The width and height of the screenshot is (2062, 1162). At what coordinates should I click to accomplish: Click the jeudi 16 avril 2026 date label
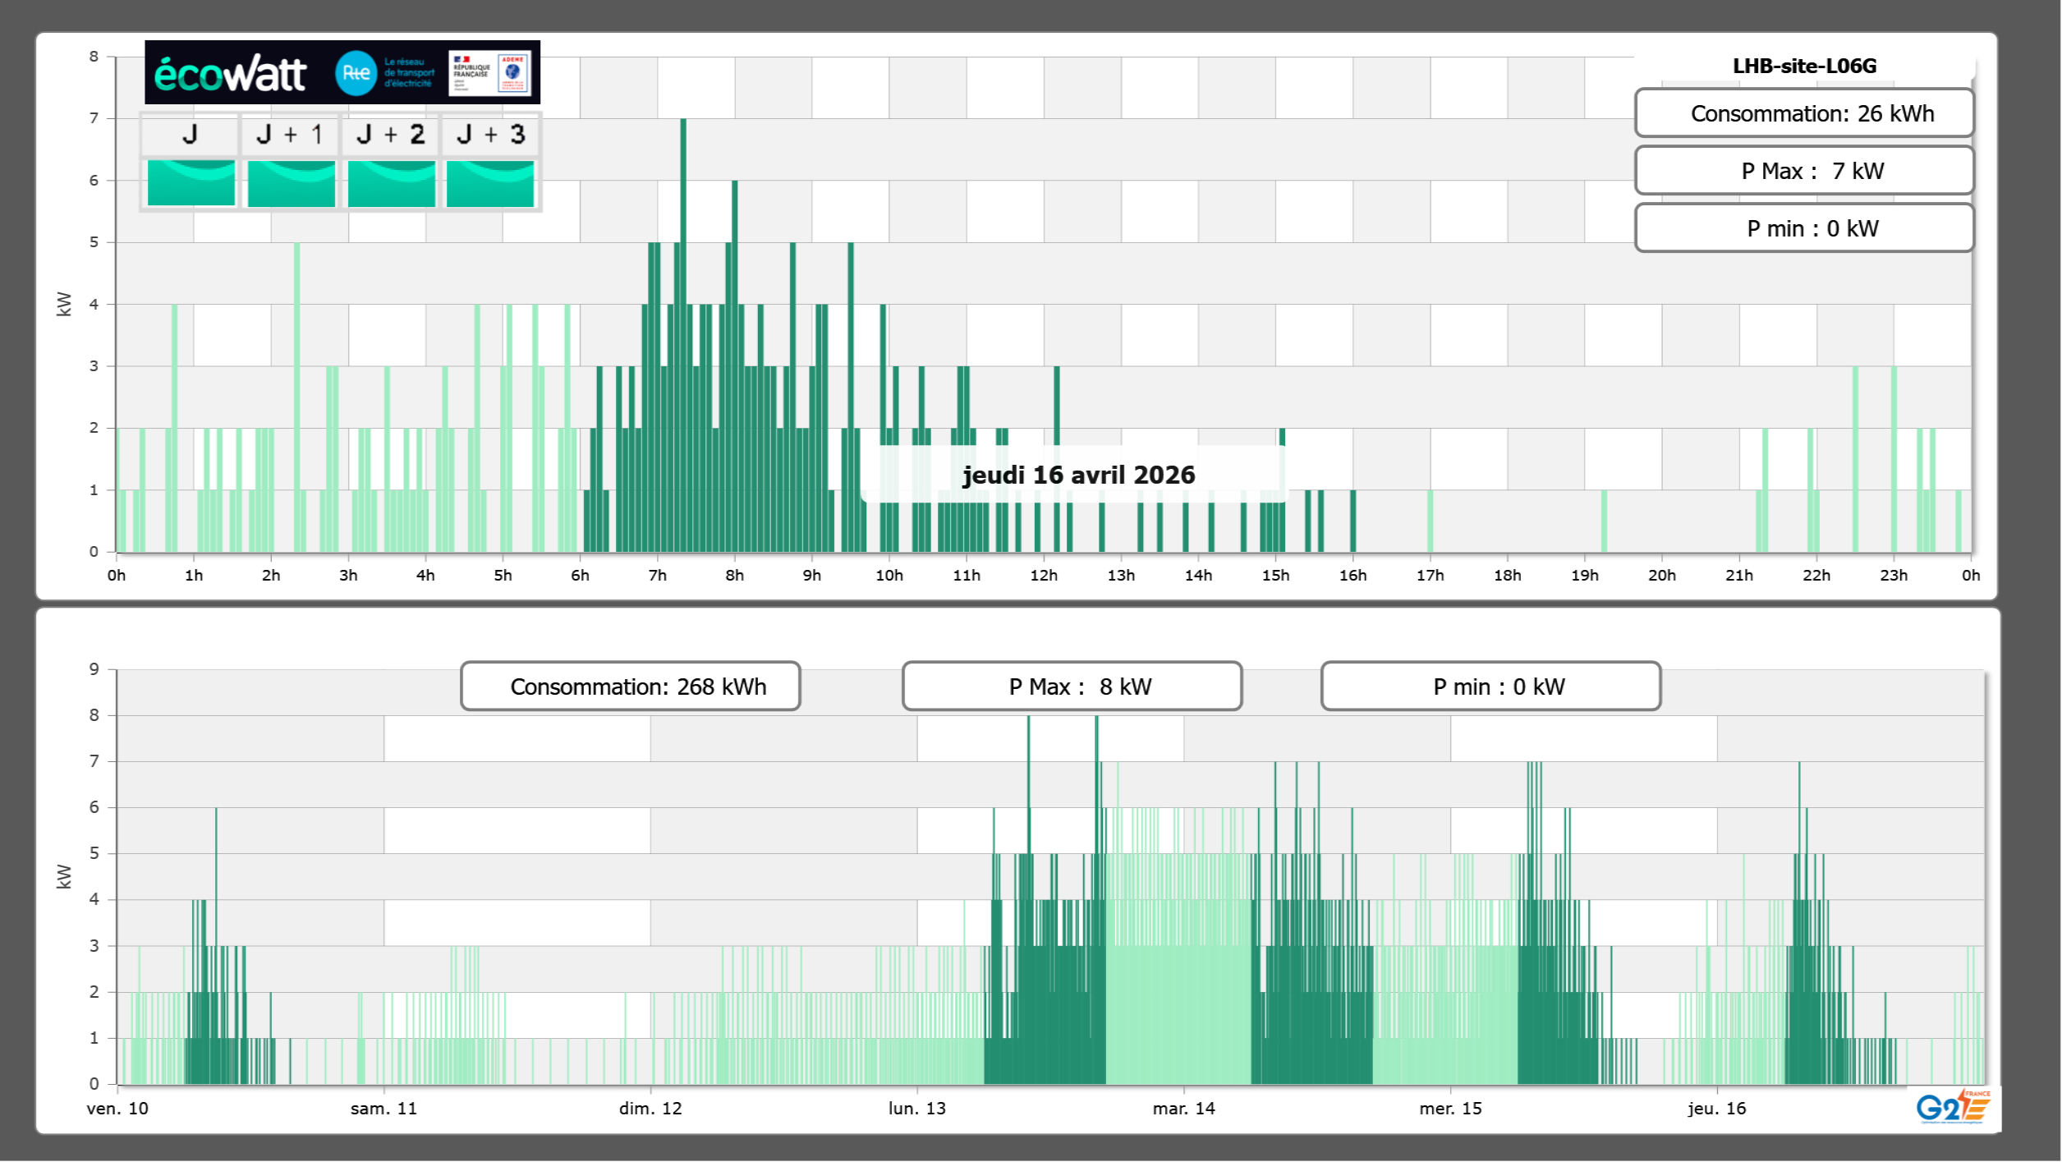[x=1078, y=475]
